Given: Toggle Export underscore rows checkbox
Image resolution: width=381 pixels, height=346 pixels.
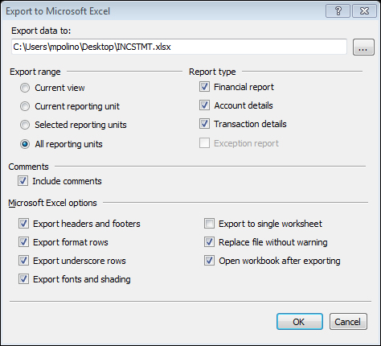Looking at the screenshot, I should click(x=23, y=261).
